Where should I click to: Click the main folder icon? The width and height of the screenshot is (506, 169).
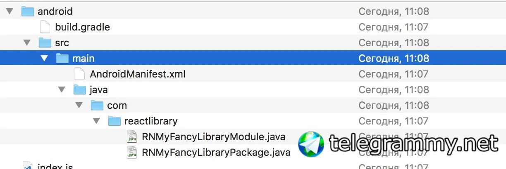(x=62, y=59)
